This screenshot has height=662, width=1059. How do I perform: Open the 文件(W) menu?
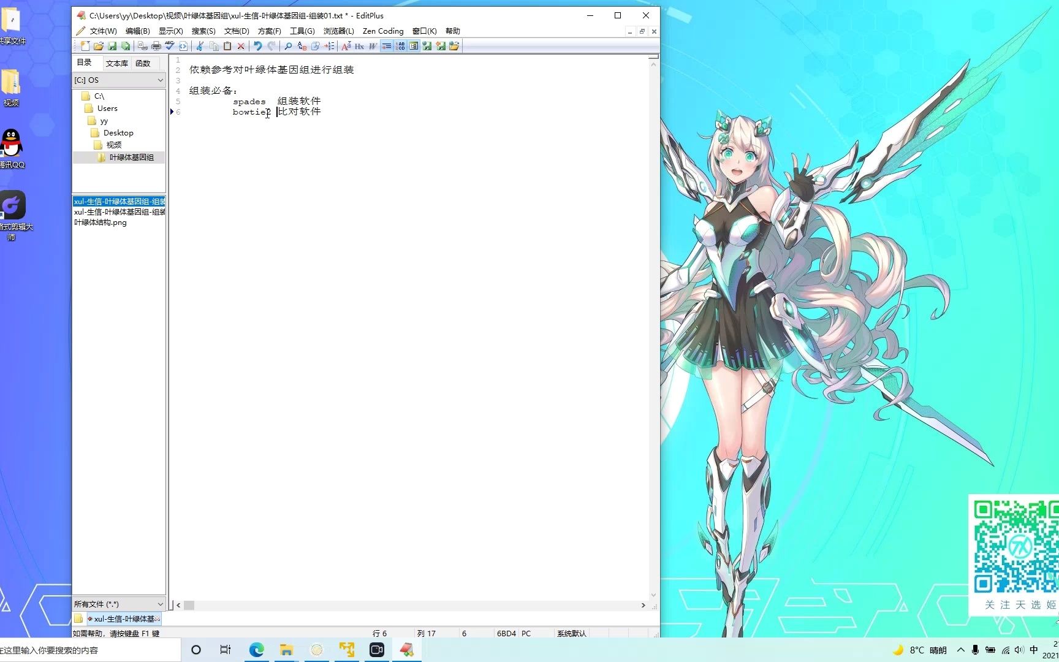(x=103, y=31)
